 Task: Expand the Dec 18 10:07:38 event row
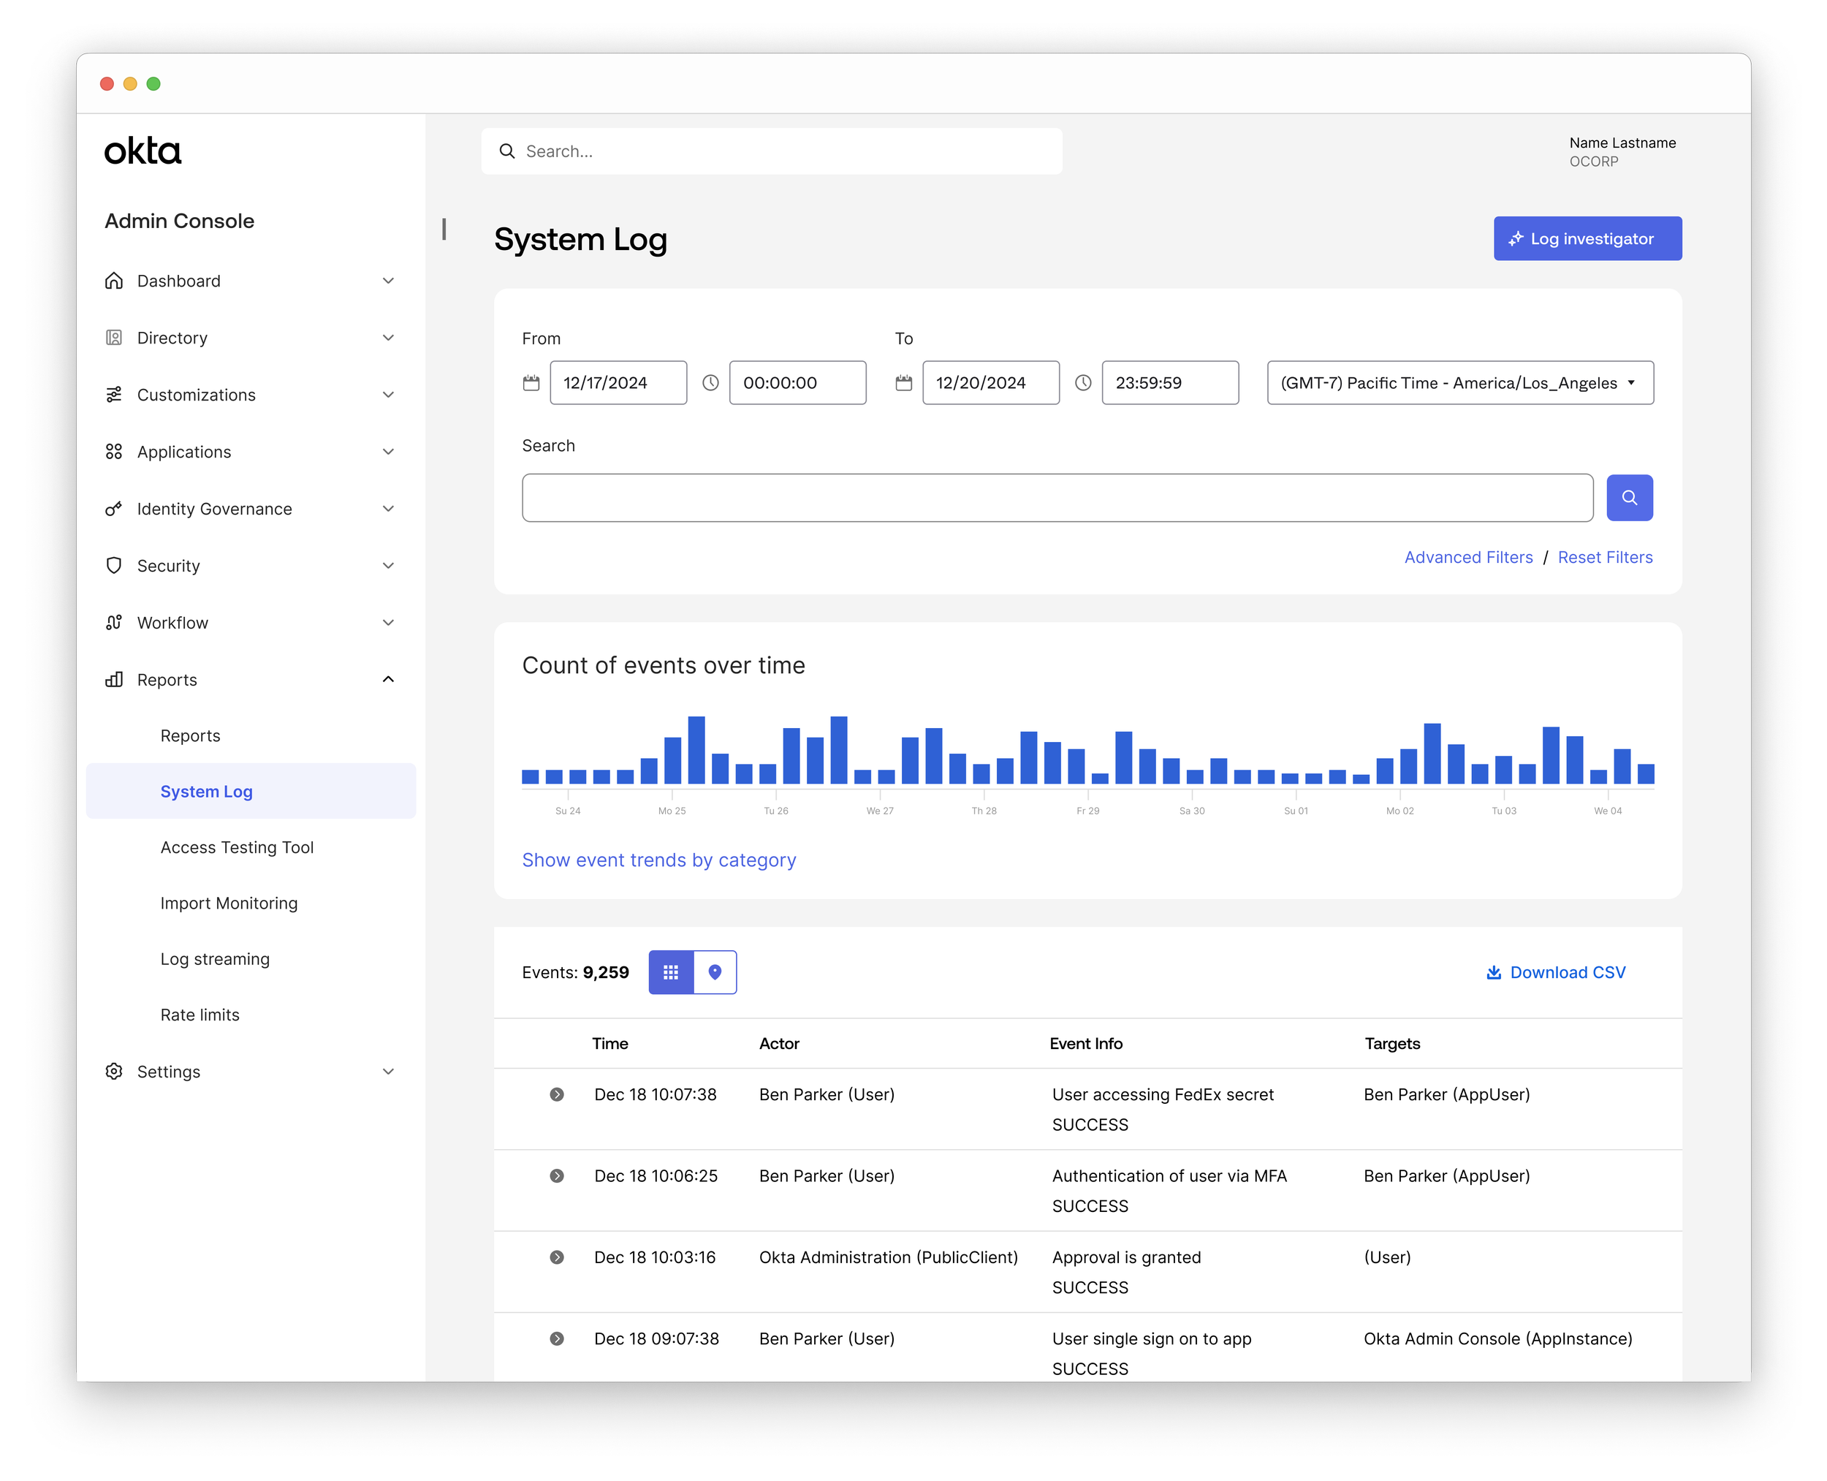[556, 1094]
